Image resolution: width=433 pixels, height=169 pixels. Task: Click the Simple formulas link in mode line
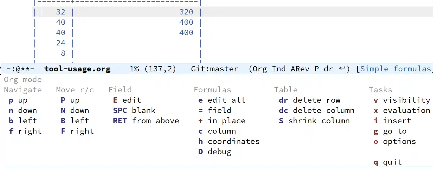pos(395,69)
